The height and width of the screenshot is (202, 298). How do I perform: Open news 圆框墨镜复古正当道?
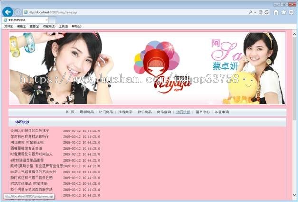coord(26,148)
